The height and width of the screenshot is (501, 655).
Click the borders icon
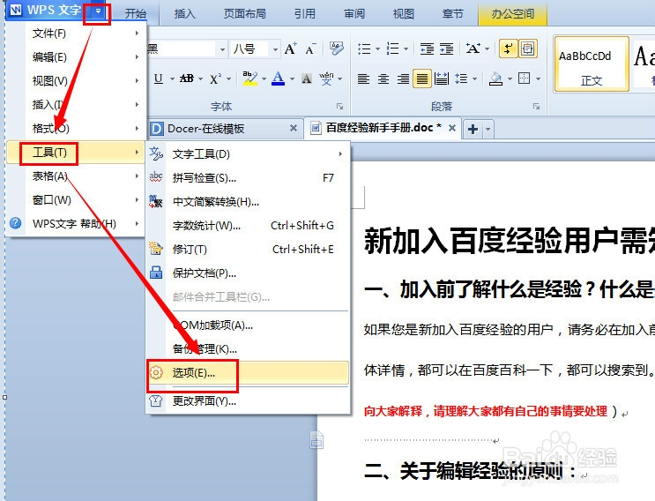coord(524,79)
